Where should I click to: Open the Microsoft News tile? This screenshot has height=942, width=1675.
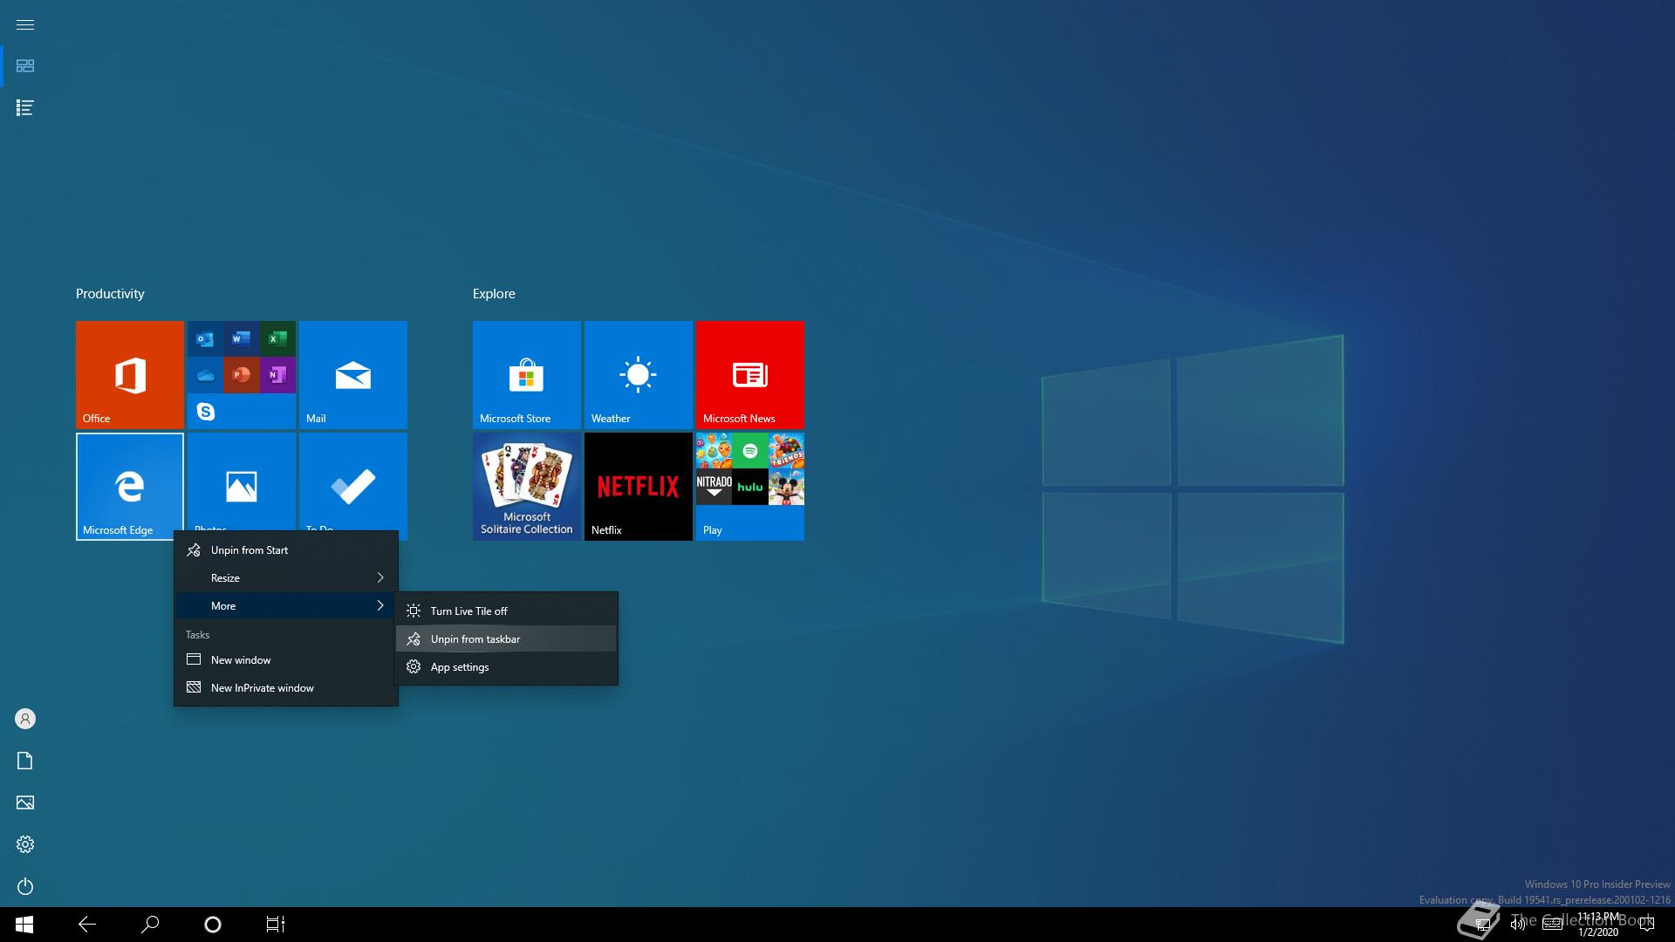tap(750, 375)
